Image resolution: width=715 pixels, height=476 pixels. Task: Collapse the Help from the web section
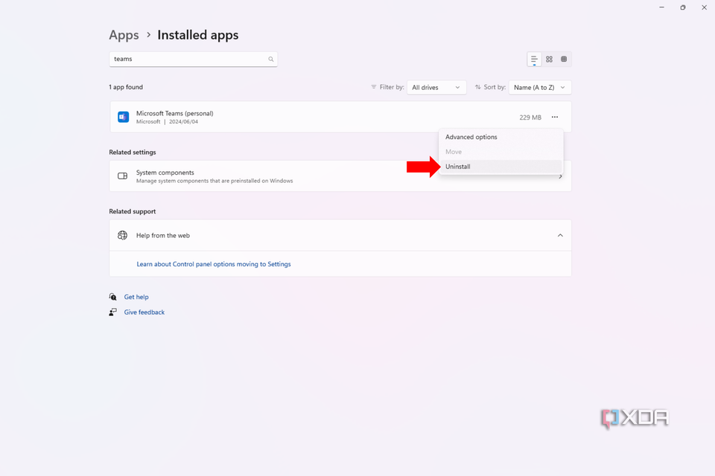(560, 235)
